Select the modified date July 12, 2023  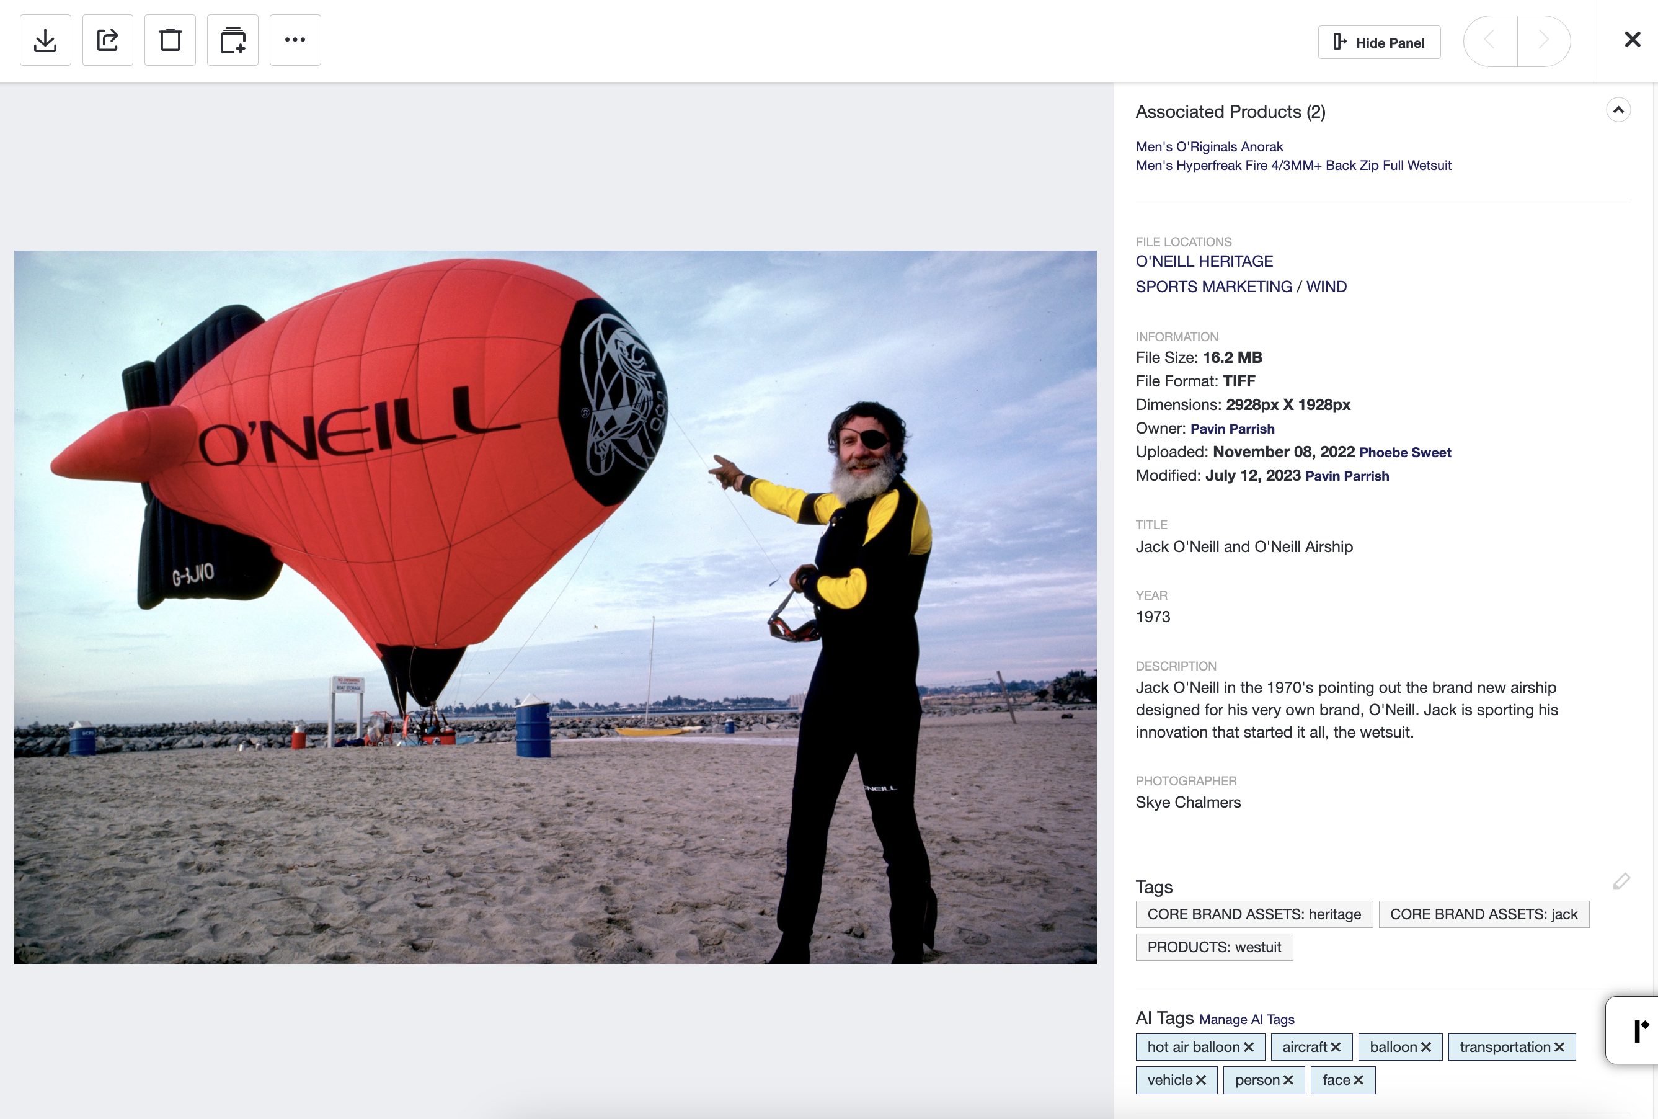click(x=1252, y=475)
